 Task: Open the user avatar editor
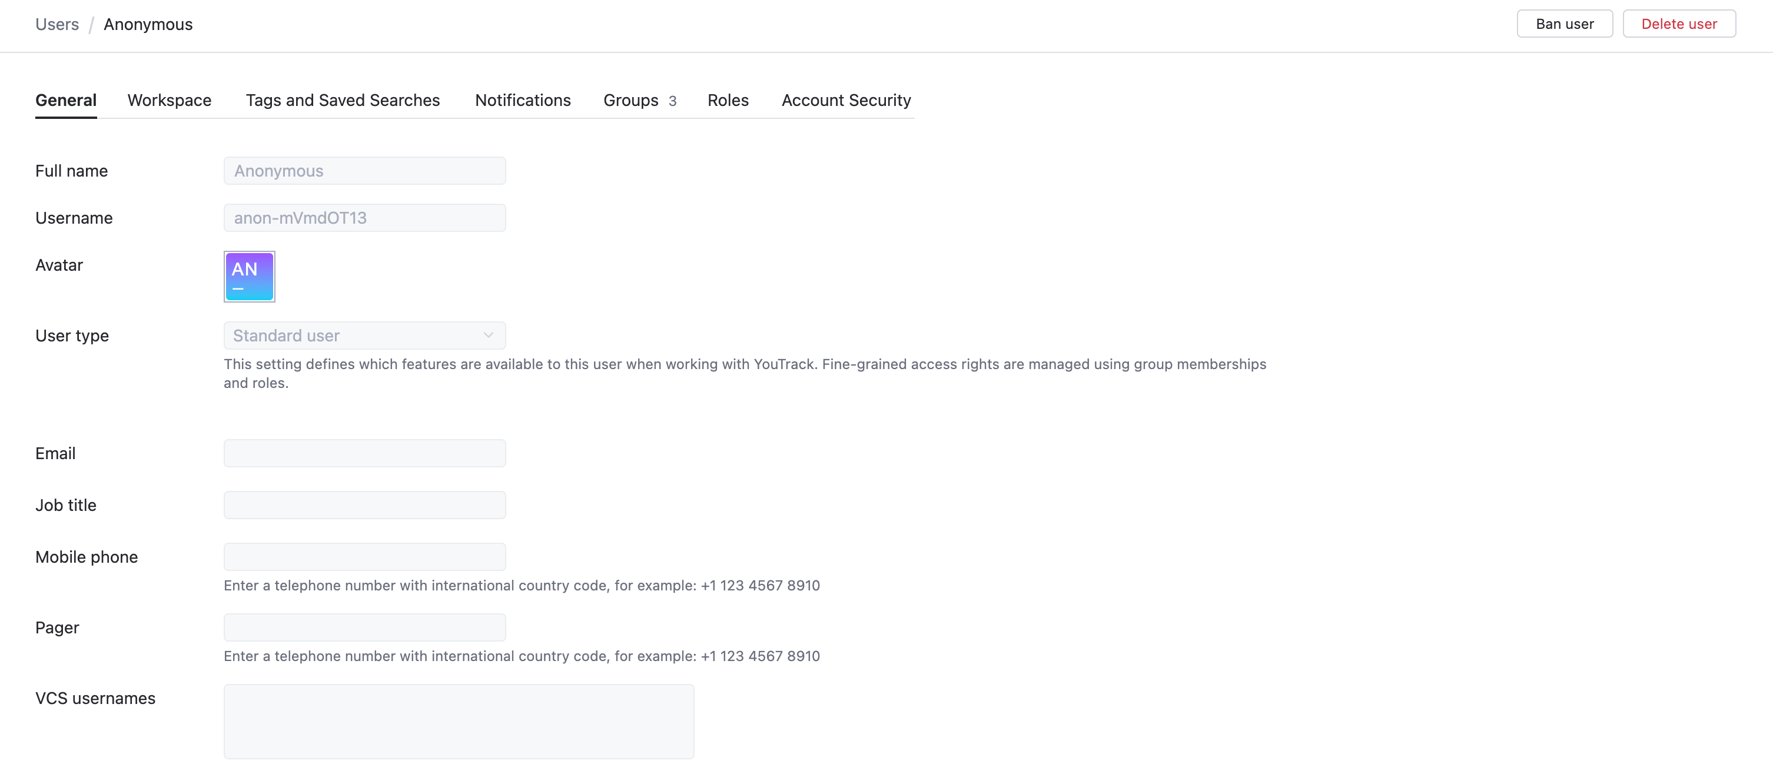point(249,277)
